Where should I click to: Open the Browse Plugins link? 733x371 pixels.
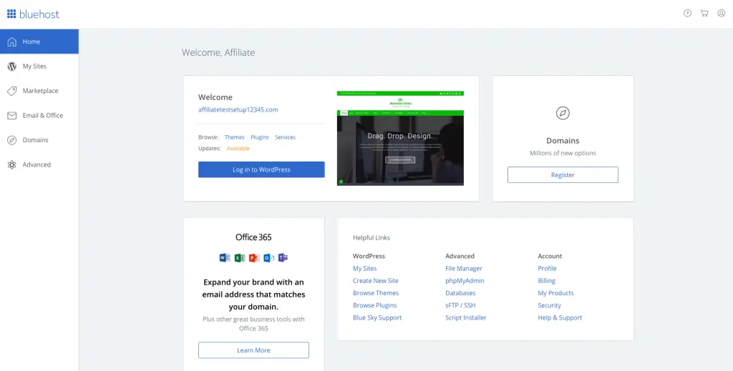[375, 305]
